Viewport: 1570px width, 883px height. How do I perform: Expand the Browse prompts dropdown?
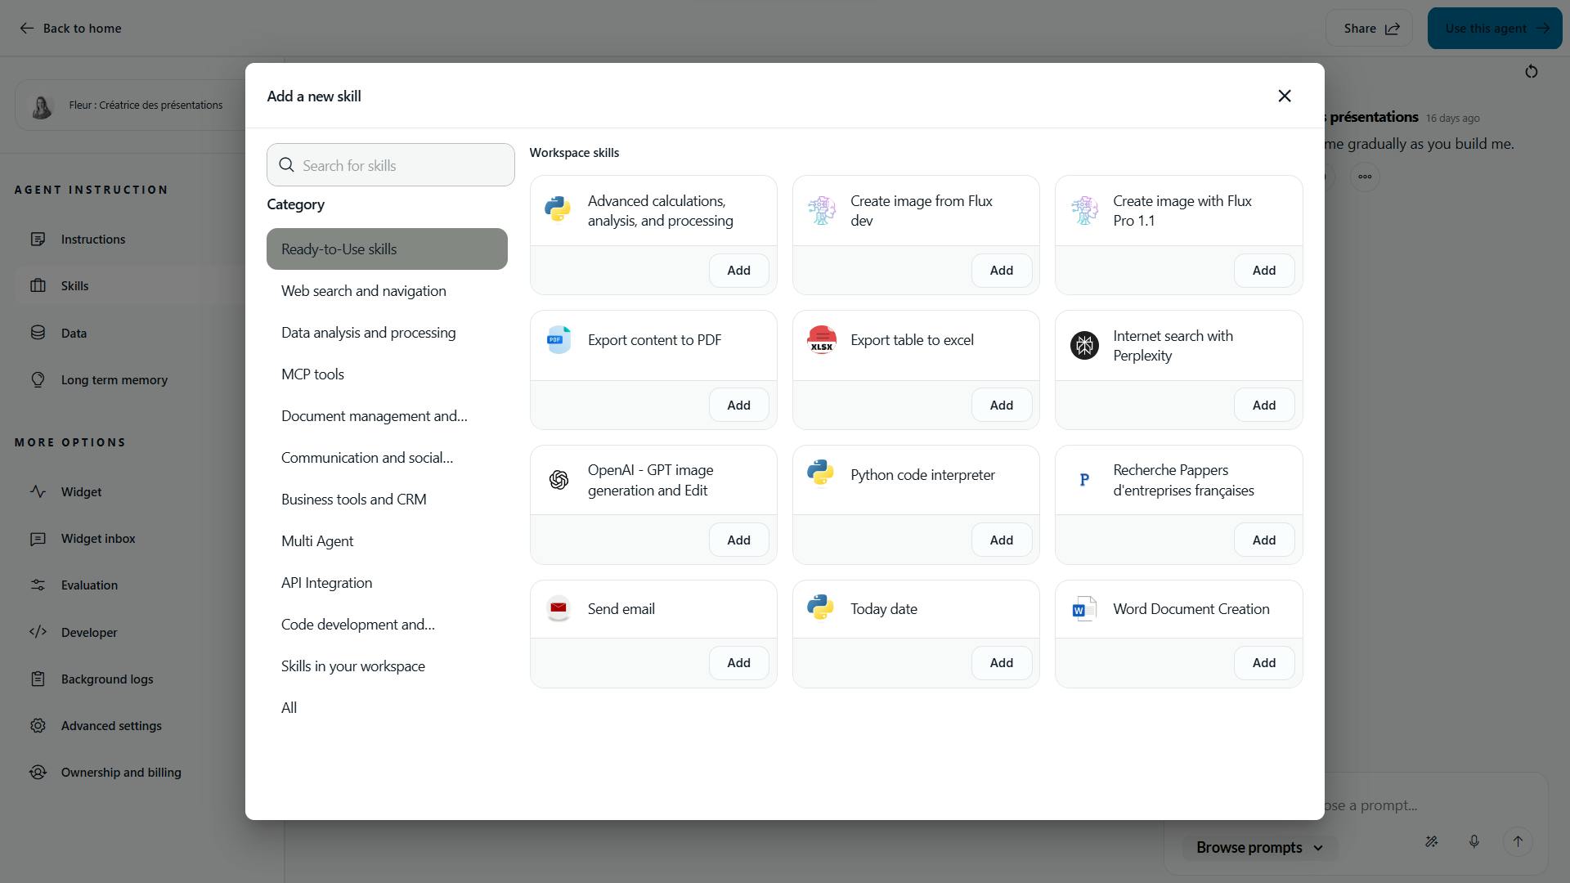(x=1257, y=847)
